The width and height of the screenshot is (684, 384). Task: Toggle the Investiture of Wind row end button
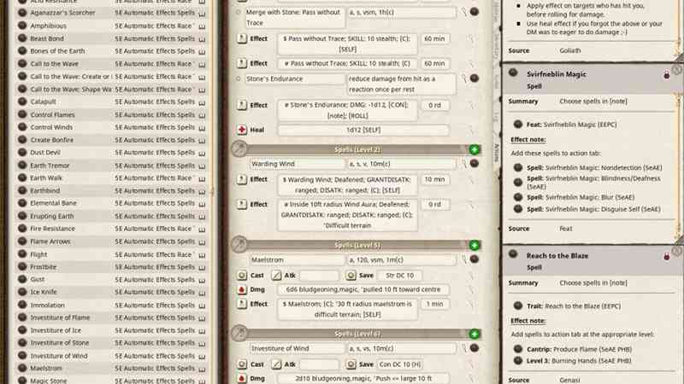click(475, 348)
